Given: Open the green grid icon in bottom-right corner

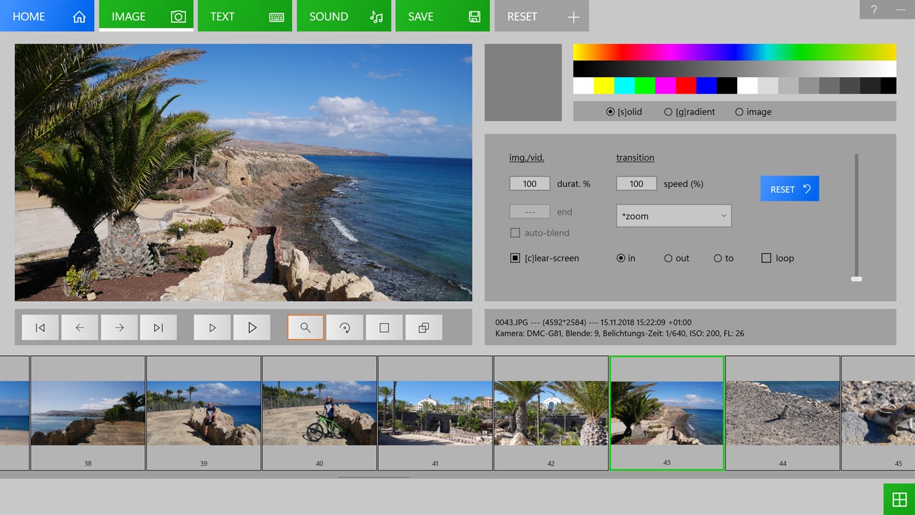Looking at the screenshot, I should 899,499.
